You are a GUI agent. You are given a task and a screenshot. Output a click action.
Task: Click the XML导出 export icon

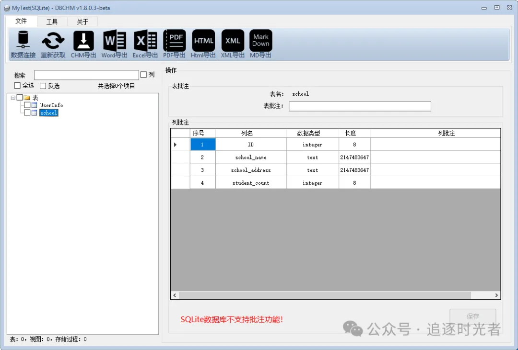233,44
